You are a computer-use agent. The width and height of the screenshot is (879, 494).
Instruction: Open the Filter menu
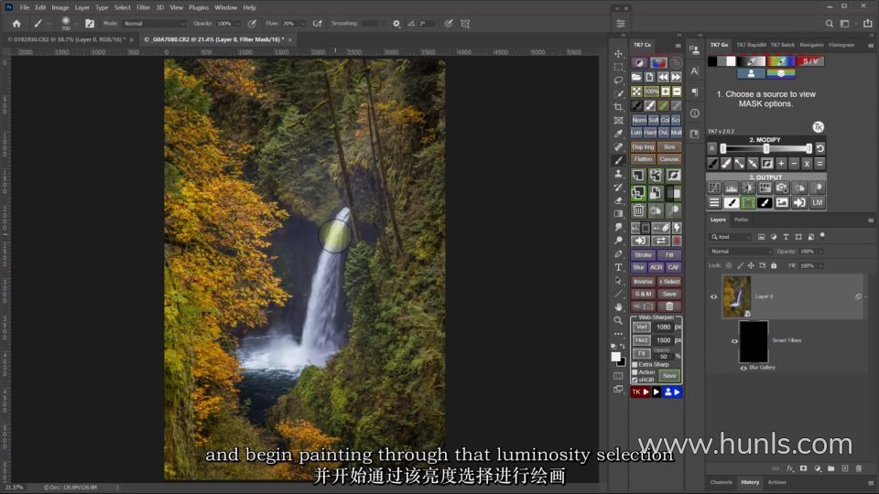click(x=143, y=7)
